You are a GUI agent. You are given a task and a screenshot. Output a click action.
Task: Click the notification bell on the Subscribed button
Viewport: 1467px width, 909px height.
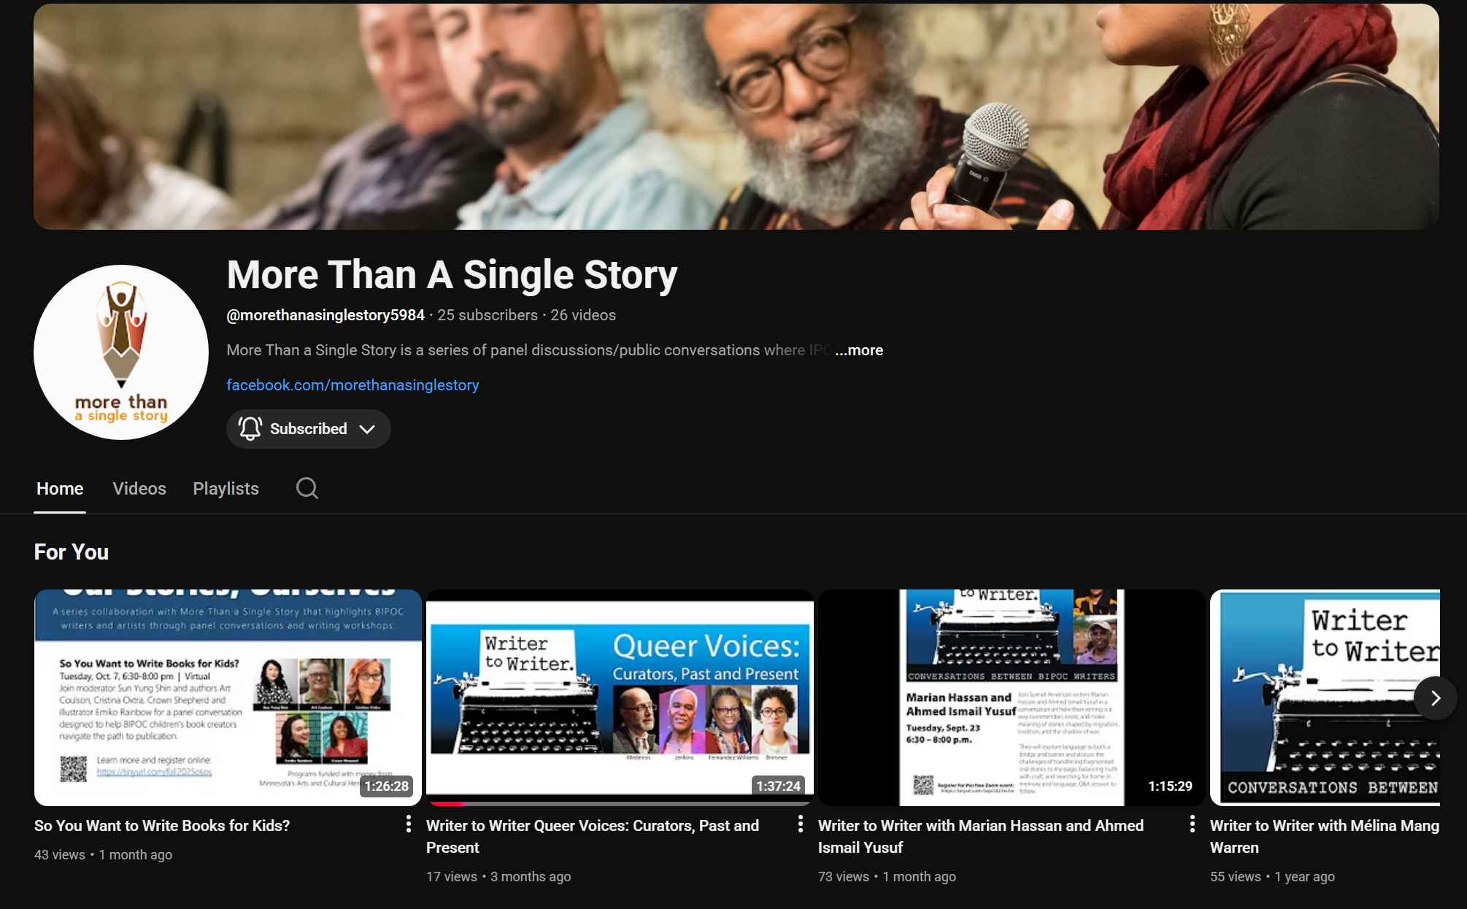(249, 429)
